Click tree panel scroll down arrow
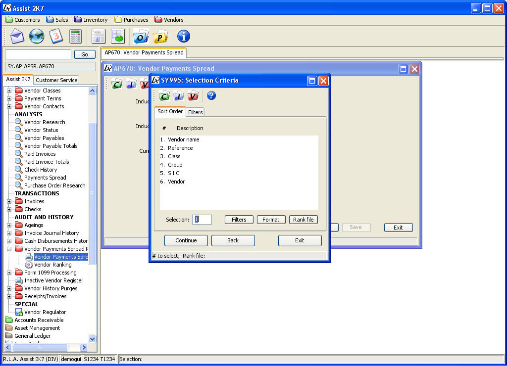The height and width of the screenshot is (366, 507). 93,339
